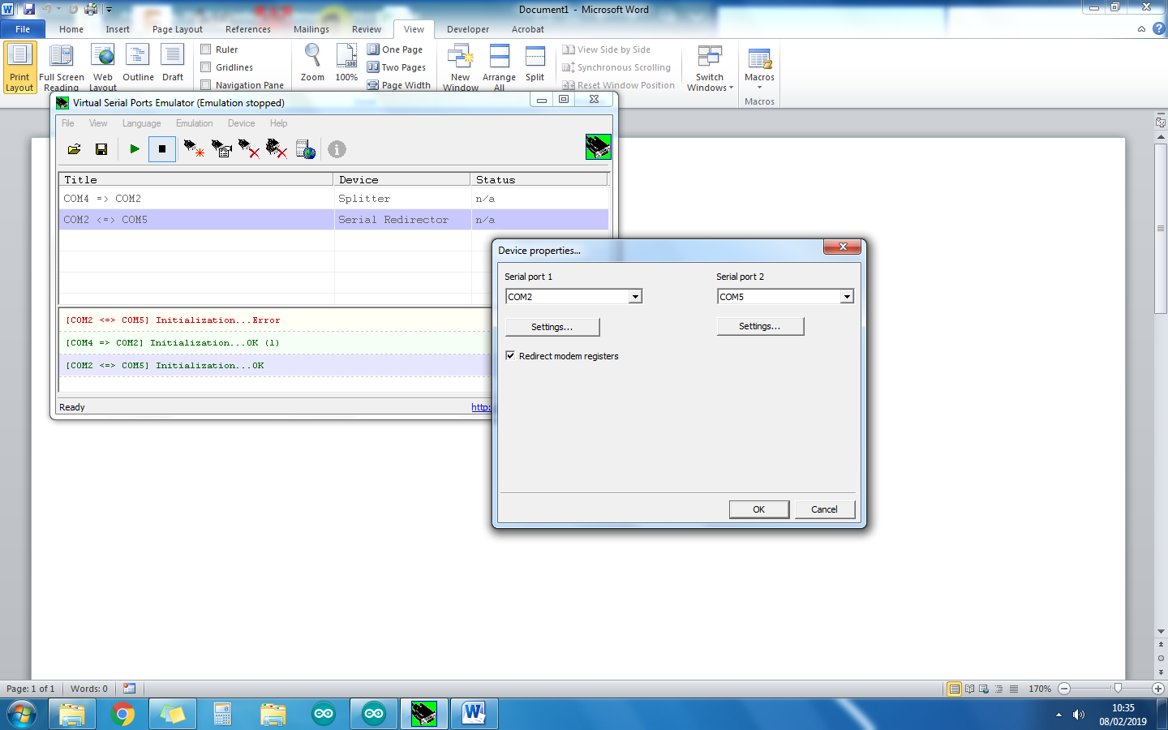Click One Page view button

[x=395, y=49]
